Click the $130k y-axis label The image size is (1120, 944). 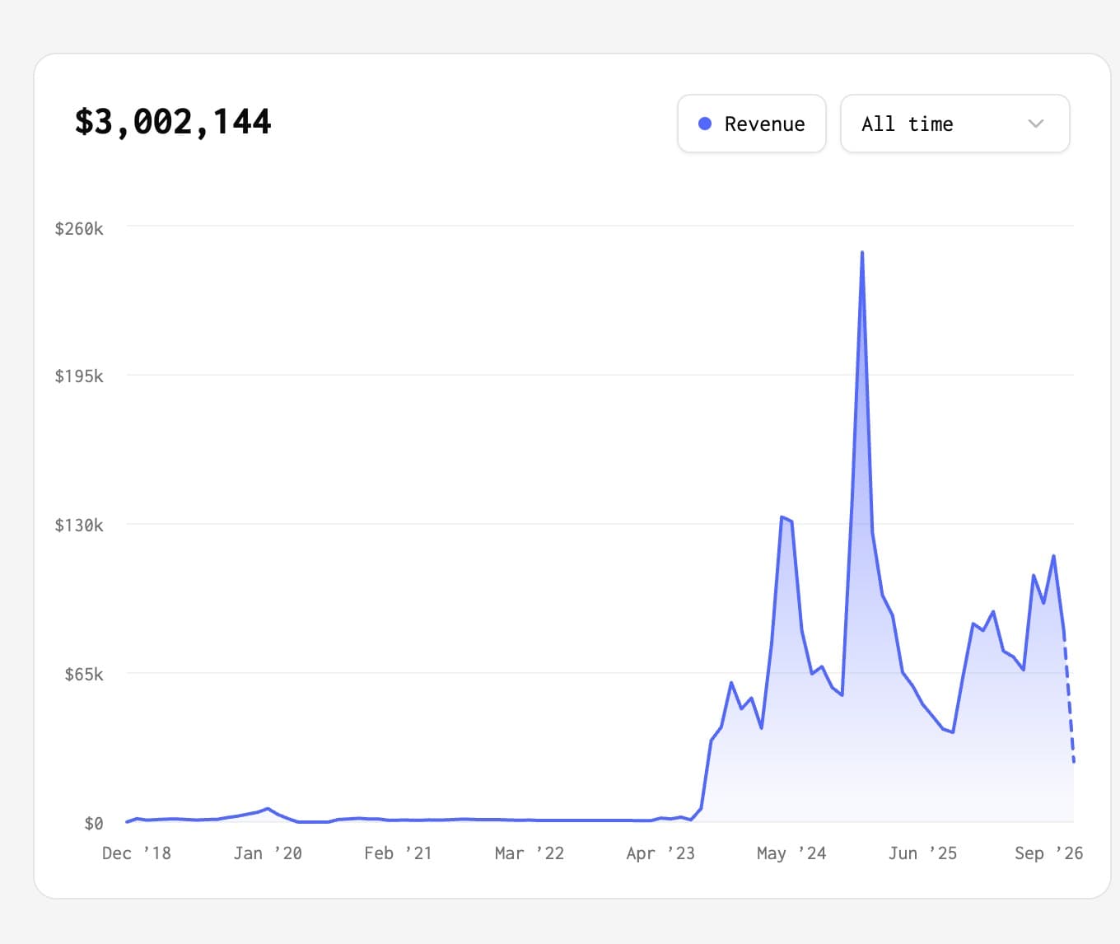79,526
